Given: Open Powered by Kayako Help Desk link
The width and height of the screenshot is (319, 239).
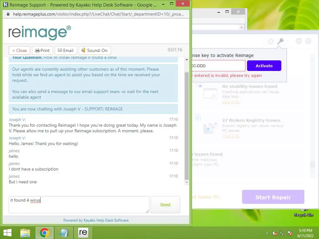Looking at the screenshot, I should (96, 220).
